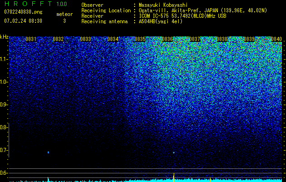Click the meteor label
The image size is (286, 182).
pyautogui.click(x=65, y=14)
